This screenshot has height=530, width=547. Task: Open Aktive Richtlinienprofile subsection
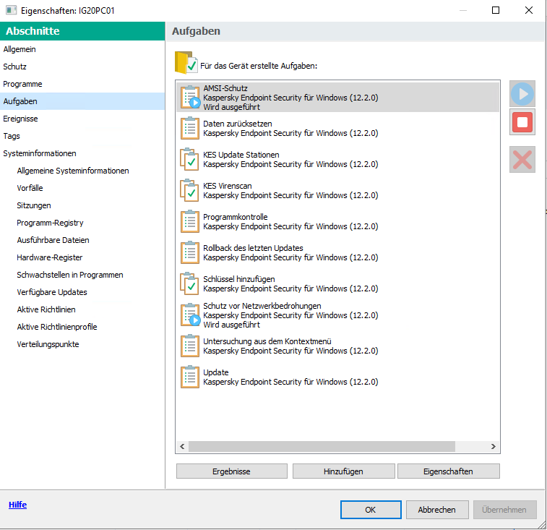57,327
